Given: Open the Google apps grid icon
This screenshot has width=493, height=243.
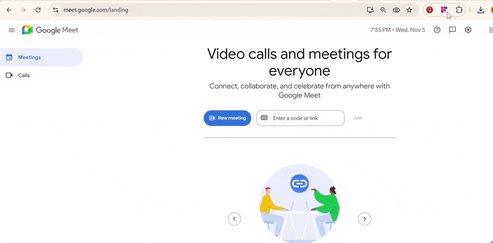Looking at the screenshot, I should coord(491,30).
